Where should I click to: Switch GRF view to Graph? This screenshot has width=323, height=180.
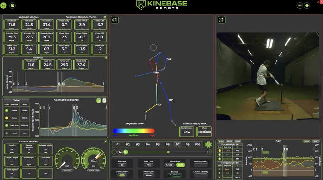tap(306, 141)
